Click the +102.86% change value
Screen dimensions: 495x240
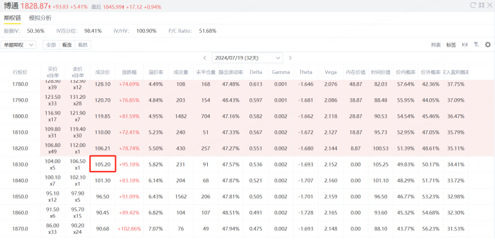129,229
